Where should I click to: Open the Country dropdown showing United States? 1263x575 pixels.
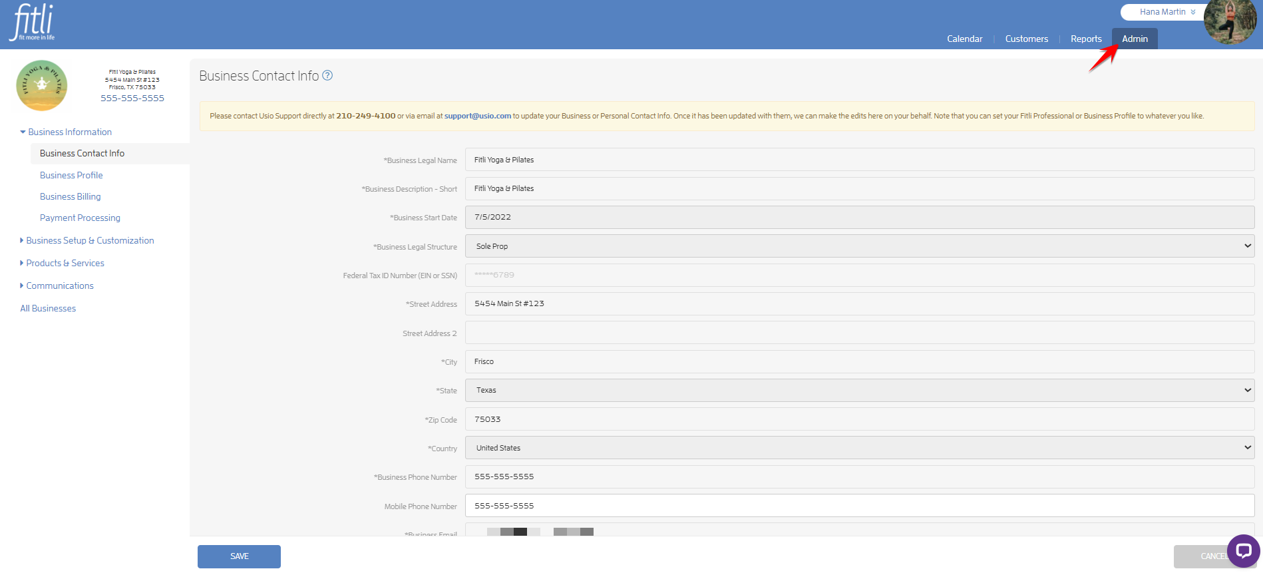coord(860,449)
